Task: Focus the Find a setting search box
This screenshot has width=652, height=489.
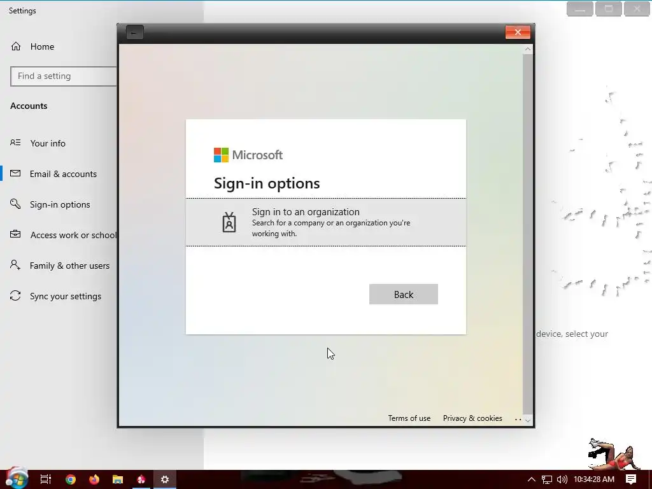Action: tap(64, 76)
